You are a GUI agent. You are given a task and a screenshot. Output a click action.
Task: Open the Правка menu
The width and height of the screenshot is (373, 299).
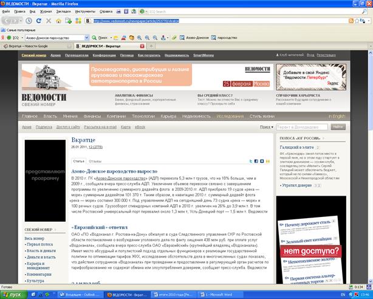point(19,12)
